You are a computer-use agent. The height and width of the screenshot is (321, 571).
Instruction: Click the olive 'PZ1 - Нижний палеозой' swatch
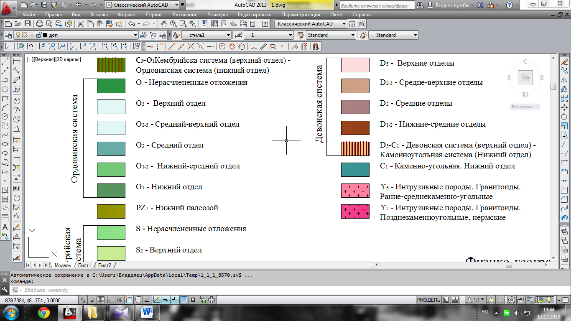point(111,211)
